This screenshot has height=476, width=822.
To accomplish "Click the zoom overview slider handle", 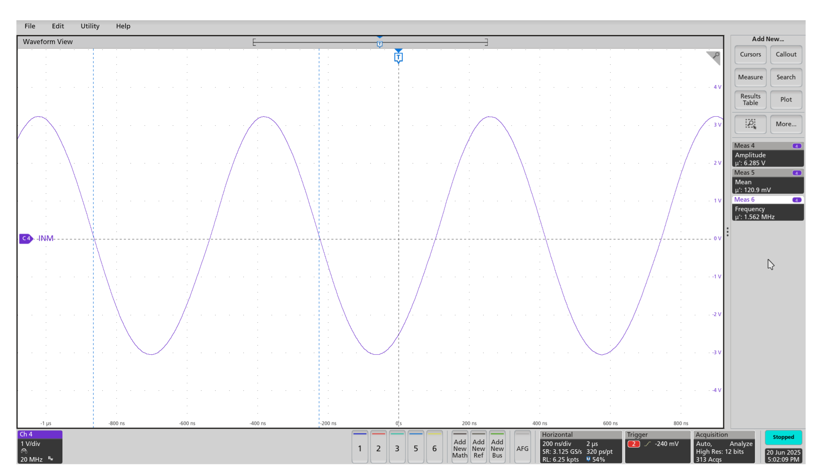I will click(379, 44).
